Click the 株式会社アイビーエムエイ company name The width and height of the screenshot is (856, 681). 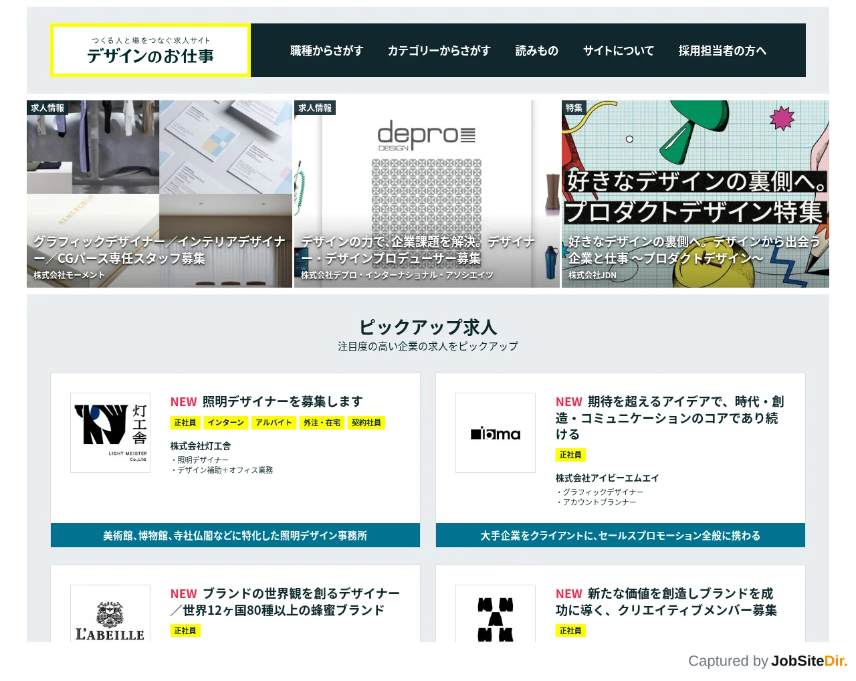click(x=607, y=478)
